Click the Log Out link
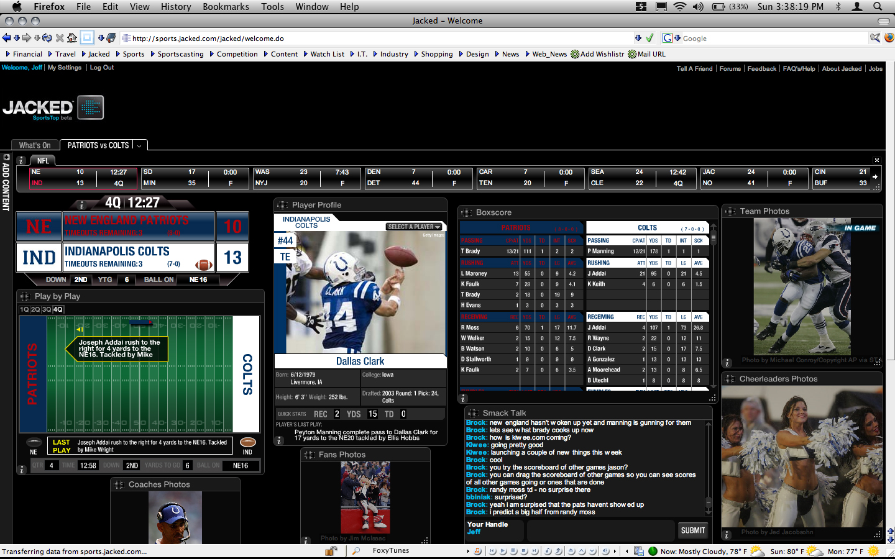 [102, 68]
